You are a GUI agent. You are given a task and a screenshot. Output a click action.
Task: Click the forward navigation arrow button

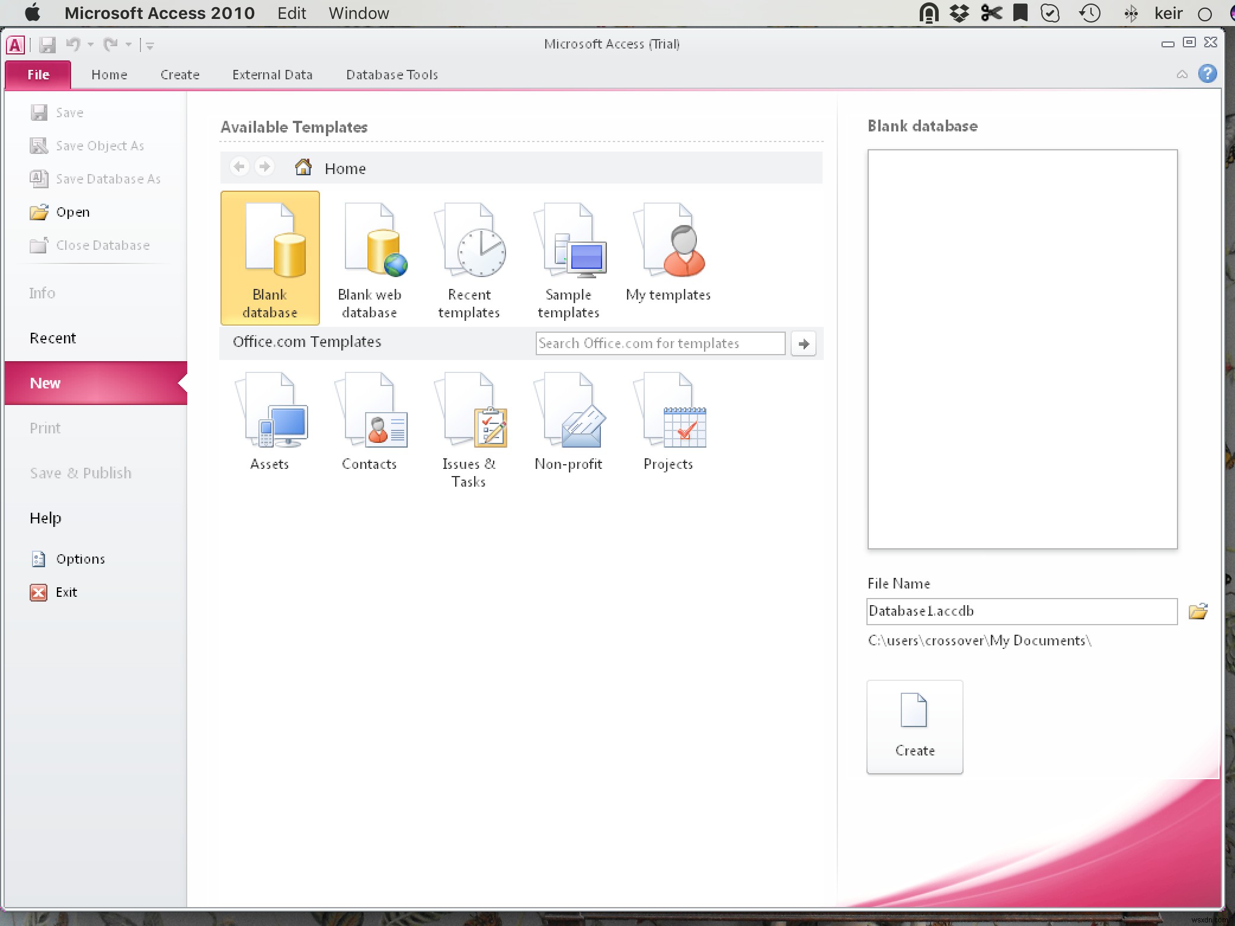(264, 168)
